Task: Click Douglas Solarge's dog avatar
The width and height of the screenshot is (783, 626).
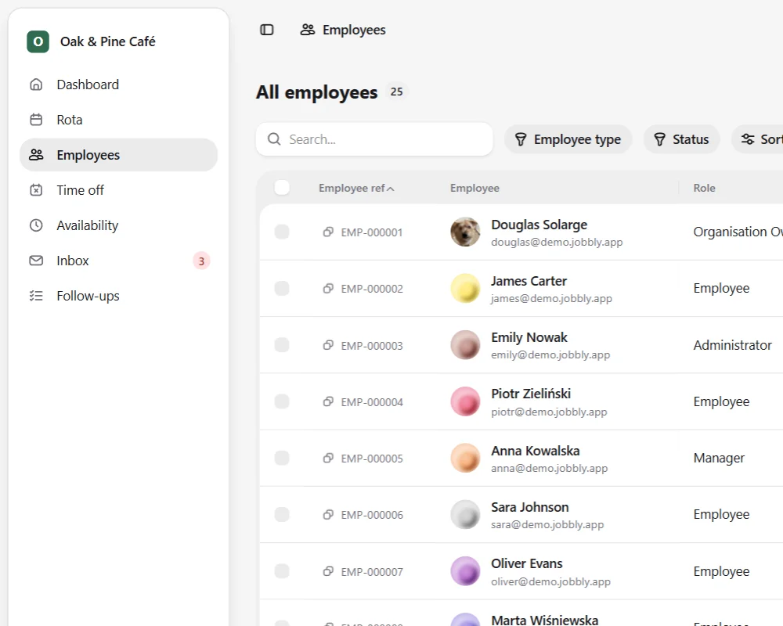Action: tap(465, 232)
